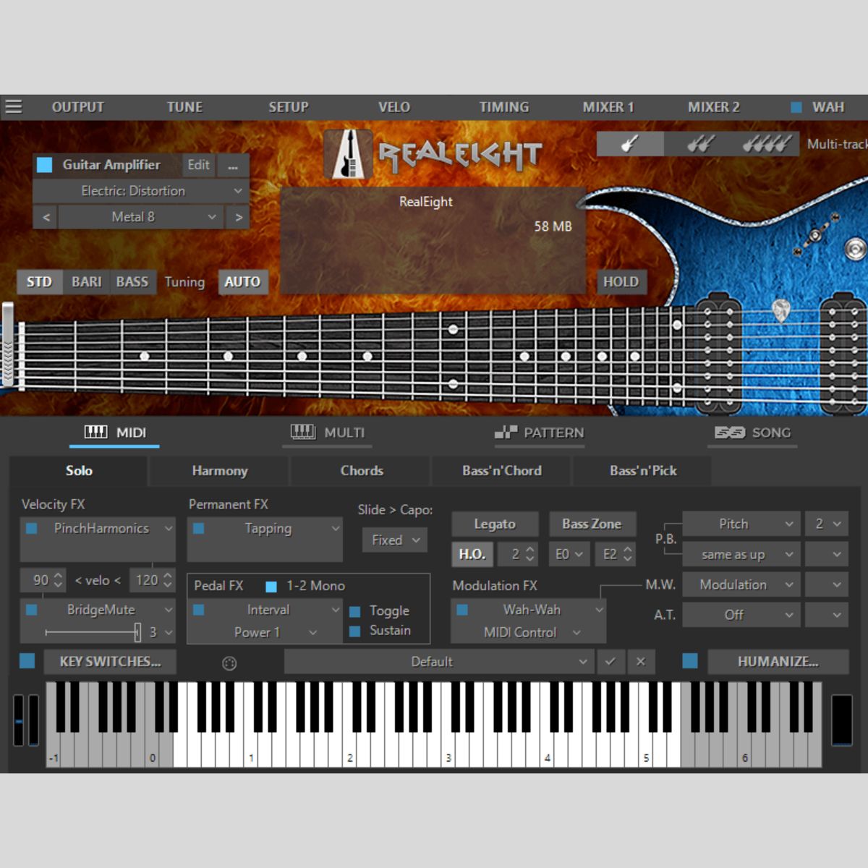This screenshot has width=868, height=868.
Task: Toggle the Guitar Amplifier enable box
Action: point(45,165)
